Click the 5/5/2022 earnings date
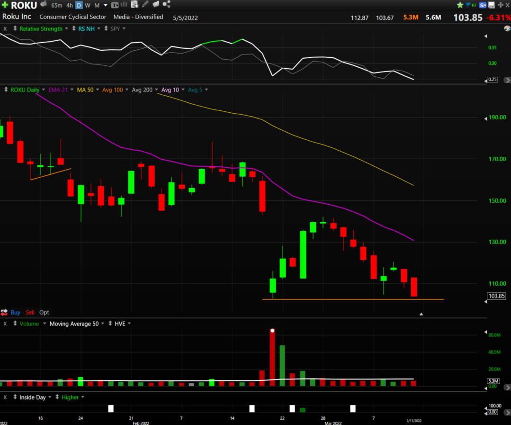Viewport: 511px width, 425px height. point(185,18)
